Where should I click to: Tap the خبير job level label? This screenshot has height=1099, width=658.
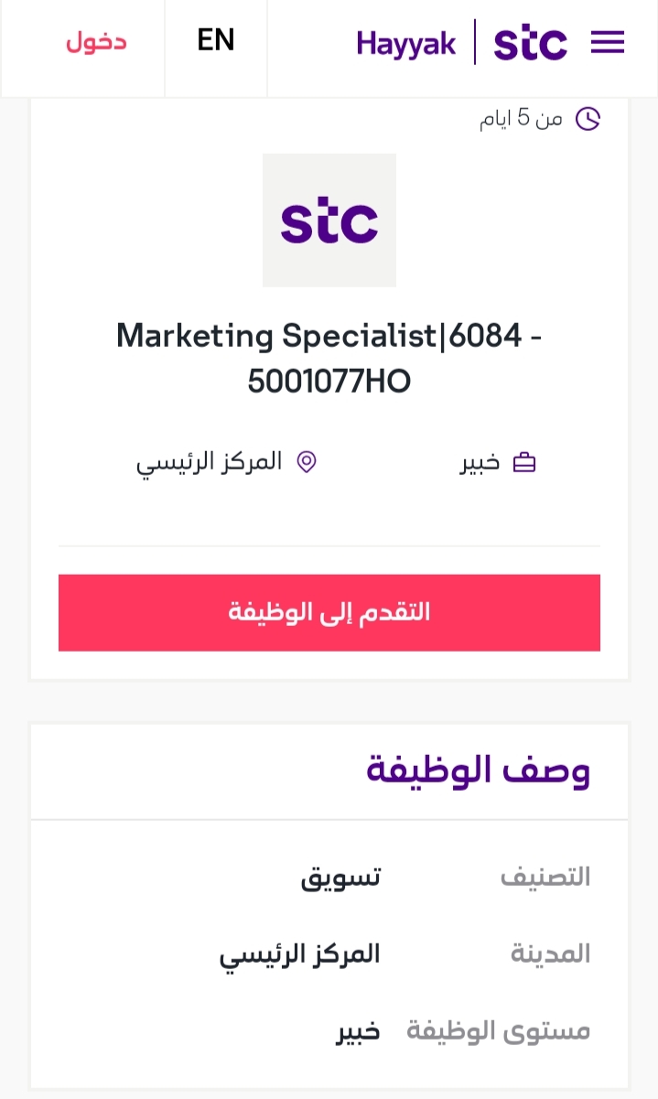tap(480, 462)
